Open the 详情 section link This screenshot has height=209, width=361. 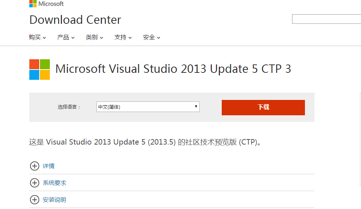point(49,166)
